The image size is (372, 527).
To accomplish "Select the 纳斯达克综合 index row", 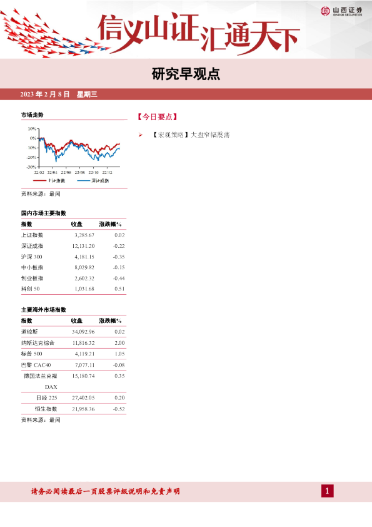I will (x=73, y=343).
